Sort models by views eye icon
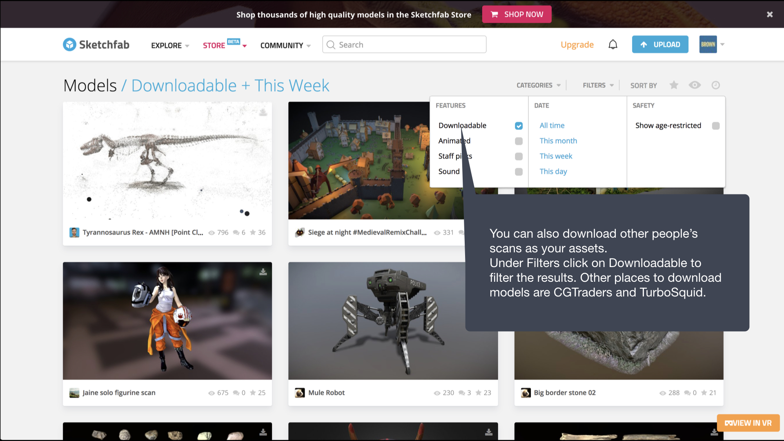The image size is (784, 441). (x=695, y=85)
